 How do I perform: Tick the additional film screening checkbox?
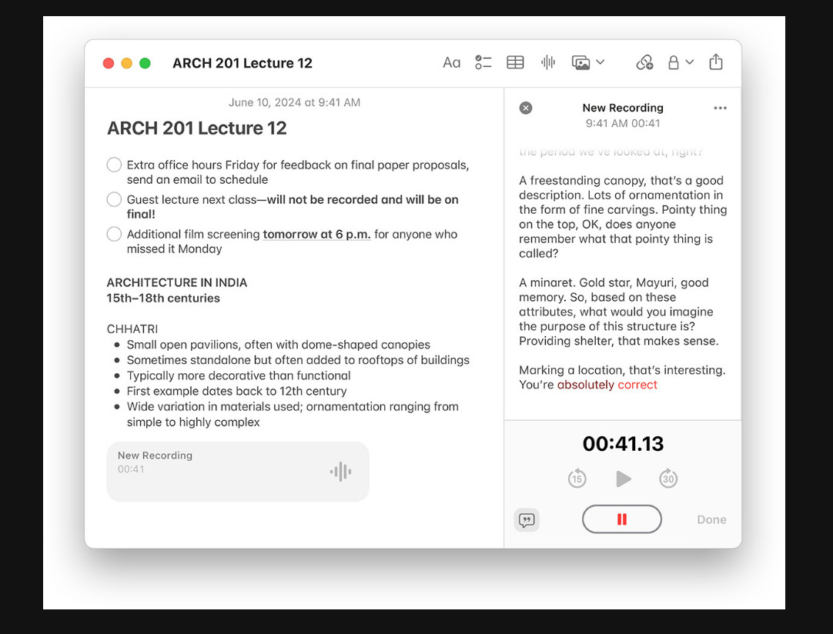click(x=114, y=234)
